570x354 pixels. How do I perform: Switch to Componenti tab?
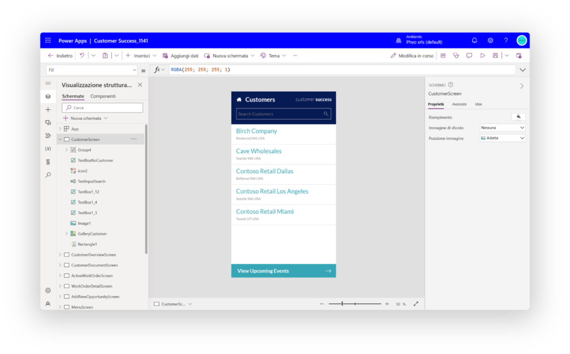(103, 96)
